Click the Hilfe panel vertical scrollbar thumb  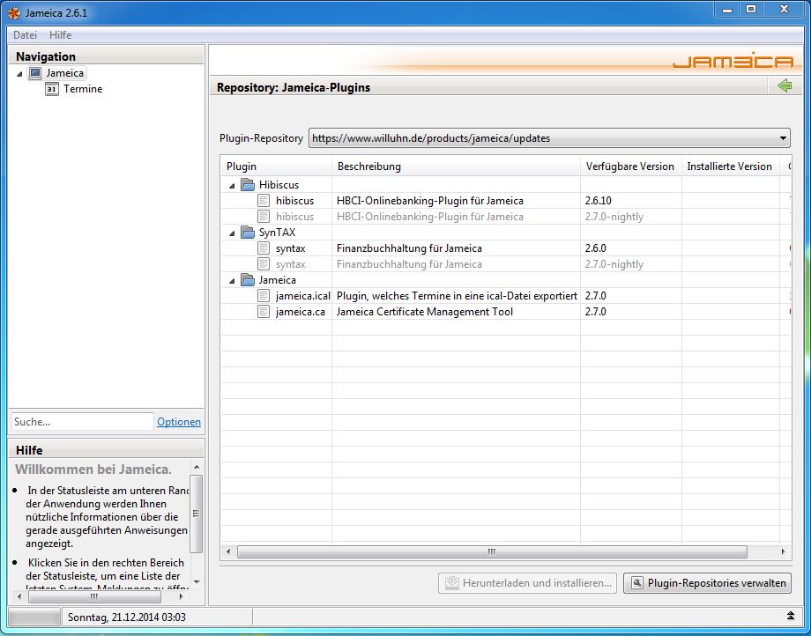(196, 513)
